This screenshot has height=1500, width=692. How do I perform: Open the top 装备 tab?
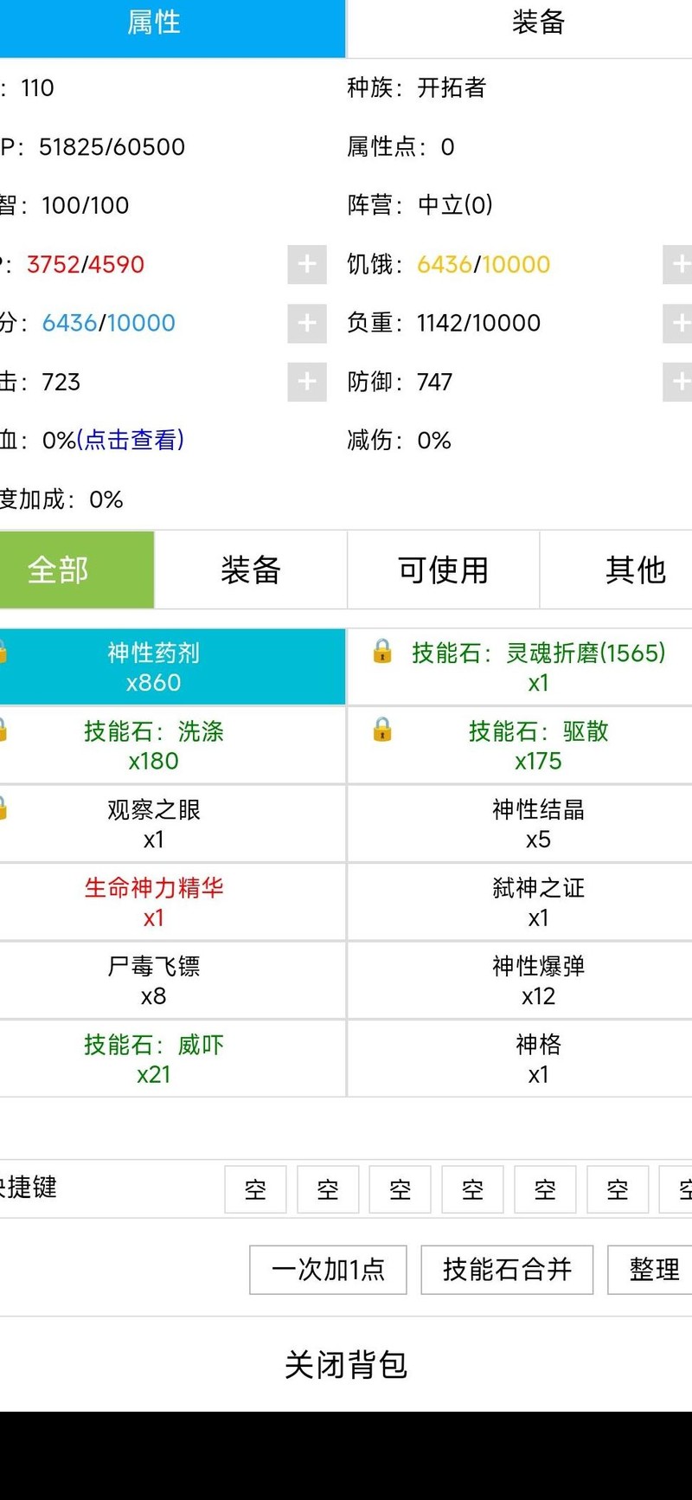coord(537,23)
